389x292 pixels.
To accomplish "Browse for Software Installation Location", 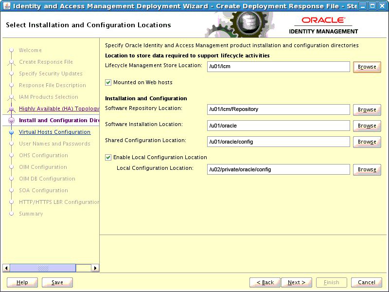I will point(367,126).
